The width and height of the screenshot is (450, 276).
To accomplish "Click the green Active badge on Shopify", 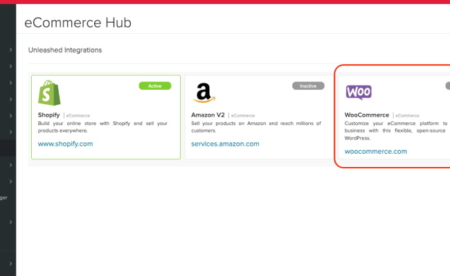I will (x=155, y=86).
